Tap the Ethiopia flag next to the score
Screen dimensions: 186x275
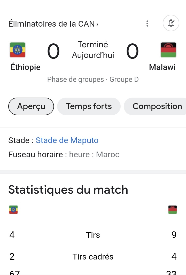[x=18, y=50]
